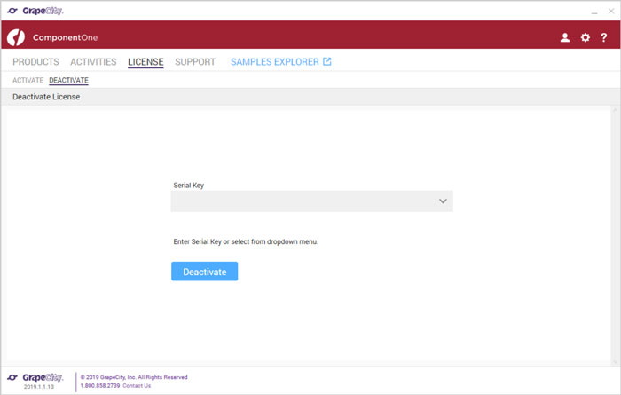Click the 'Deactivate License' heading text
Image resolution: width=621 pixels, height=395 pixels.
point(46,97)
